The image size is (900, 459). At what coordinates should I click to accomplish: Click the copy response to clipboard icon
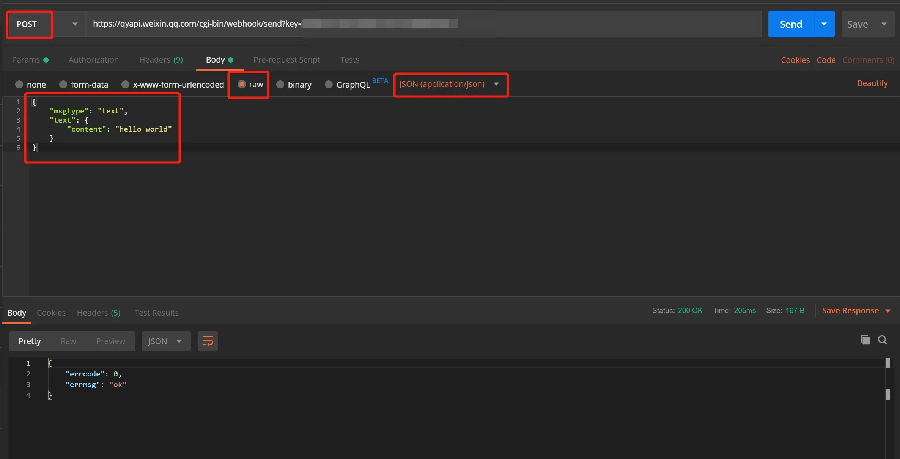point(865,340)
